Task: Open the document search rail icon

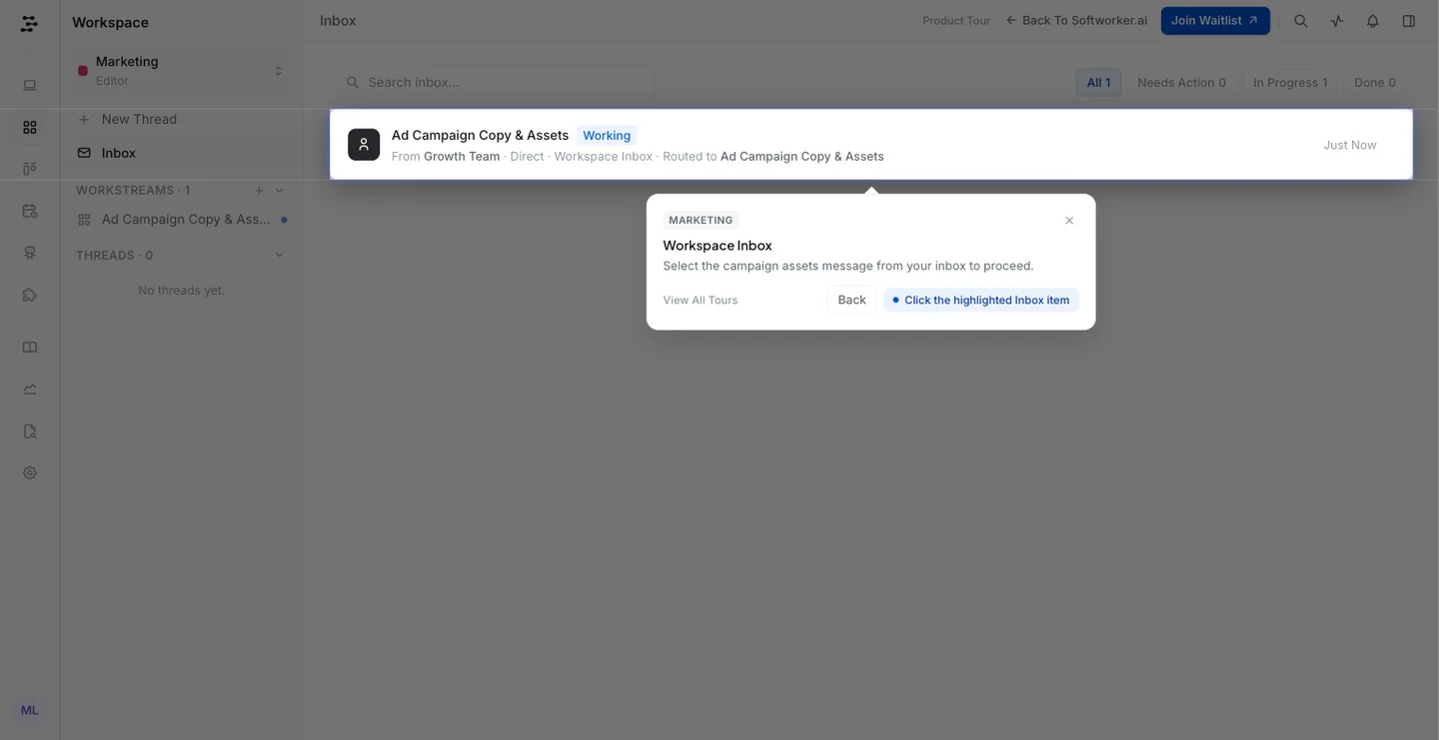Action: [x=30, y=431]
